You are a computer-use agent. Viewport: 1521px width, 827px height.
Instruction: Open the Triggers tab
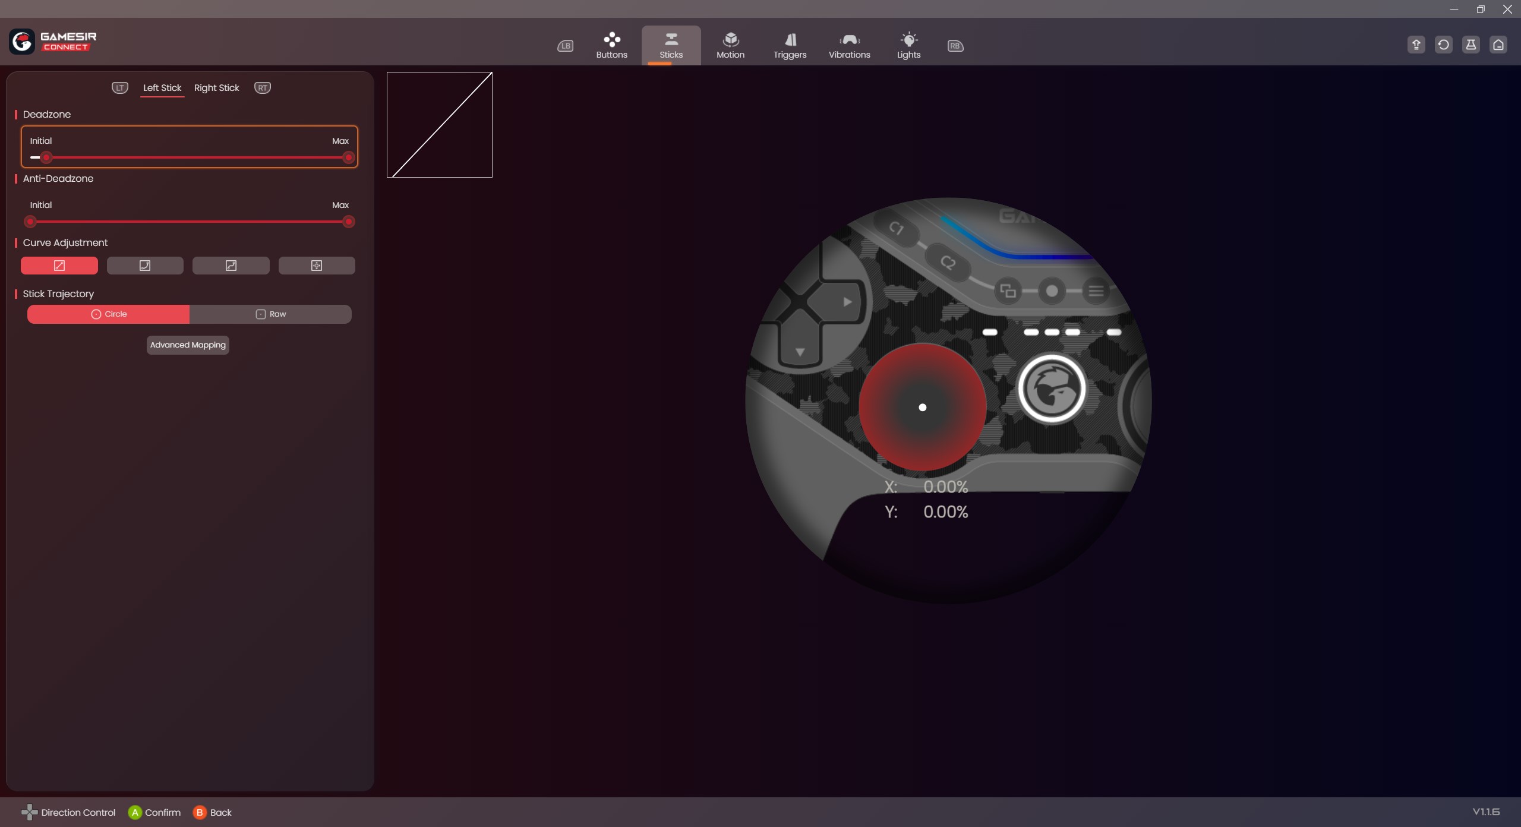click(x=790, y=46)
